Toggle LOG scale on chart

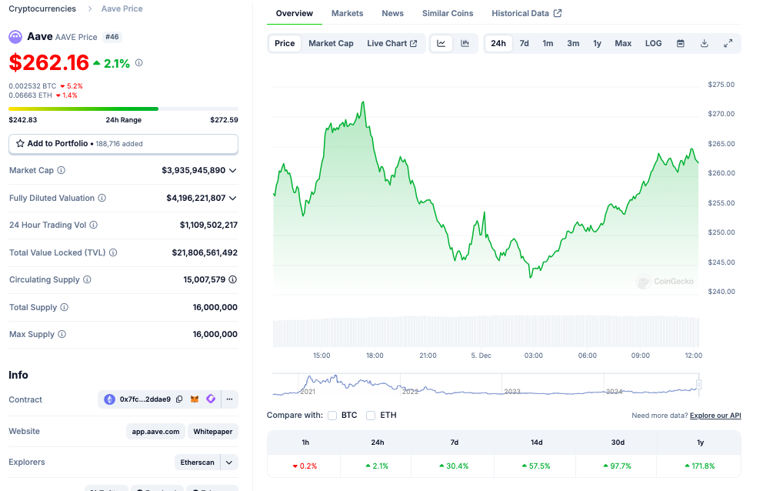click(653, 43)
